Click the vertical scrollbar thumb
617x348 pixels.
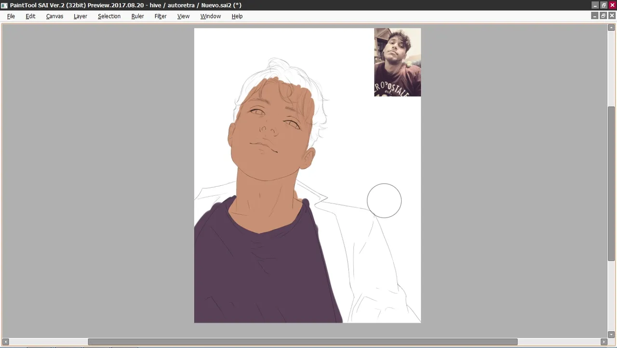(611, 184)
